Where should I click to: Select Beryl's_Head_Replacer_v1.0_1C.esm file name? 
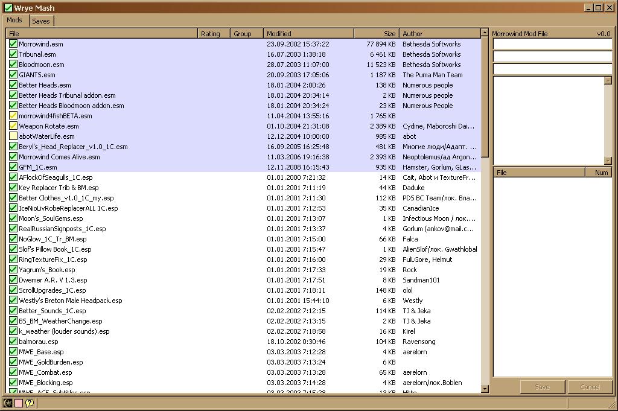[73, 147]
